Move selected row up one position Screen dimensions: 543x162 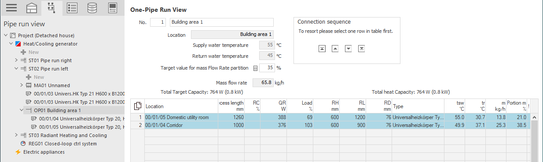pyautogui.click(x=335, y=49)
